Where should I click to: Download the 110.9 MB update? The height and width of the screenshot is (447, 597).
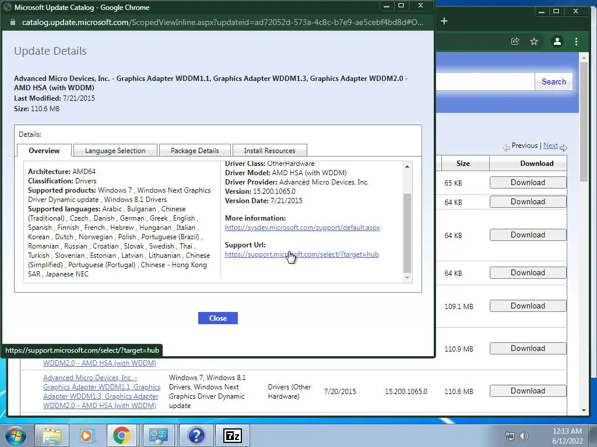[x=528, y=349]
